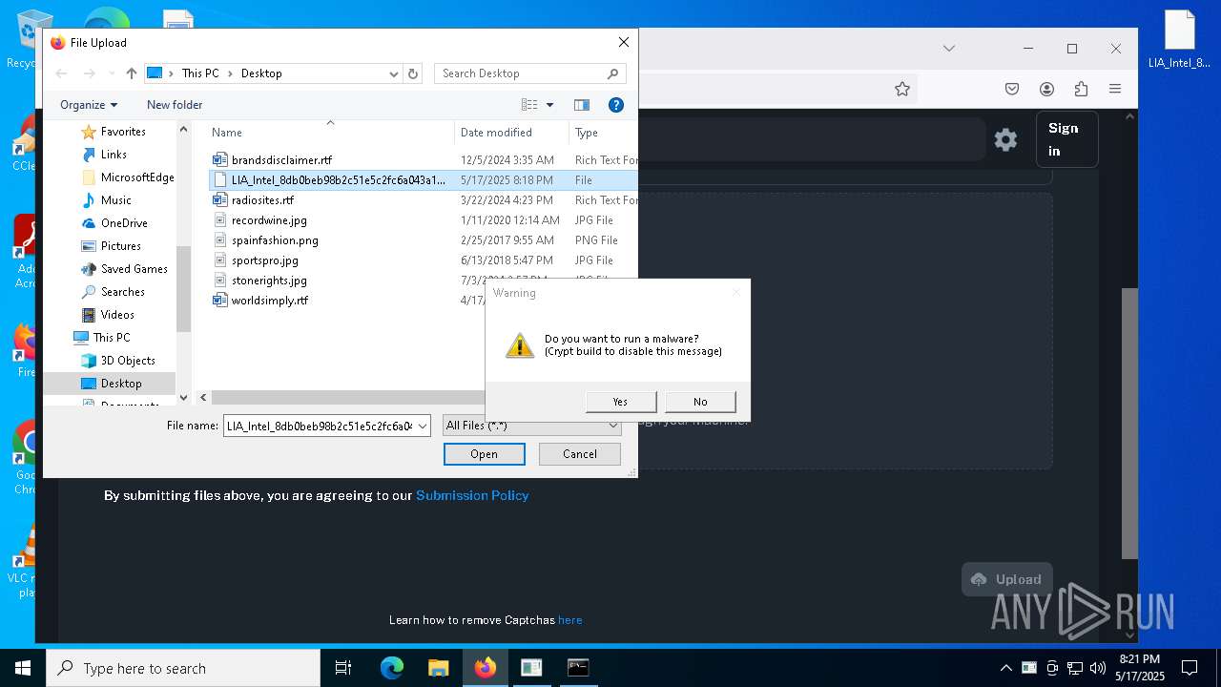Open notification center icon
1221x687 pixels.
[1190, 668]
